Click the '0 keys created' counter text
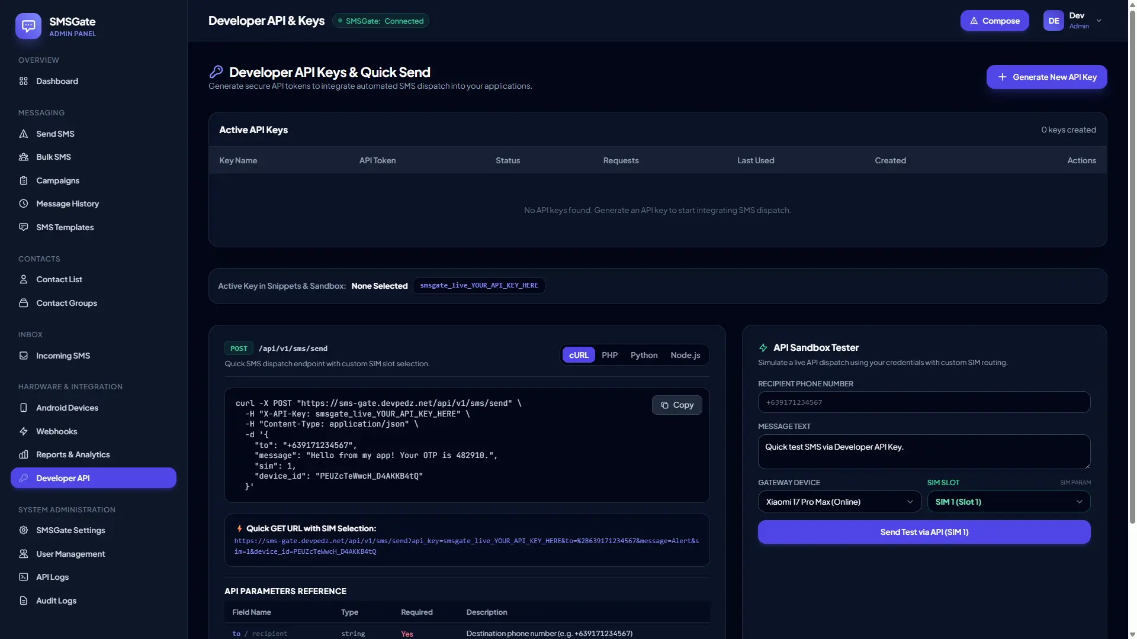The image size is (1137, 639). [x=1068, y=130]
